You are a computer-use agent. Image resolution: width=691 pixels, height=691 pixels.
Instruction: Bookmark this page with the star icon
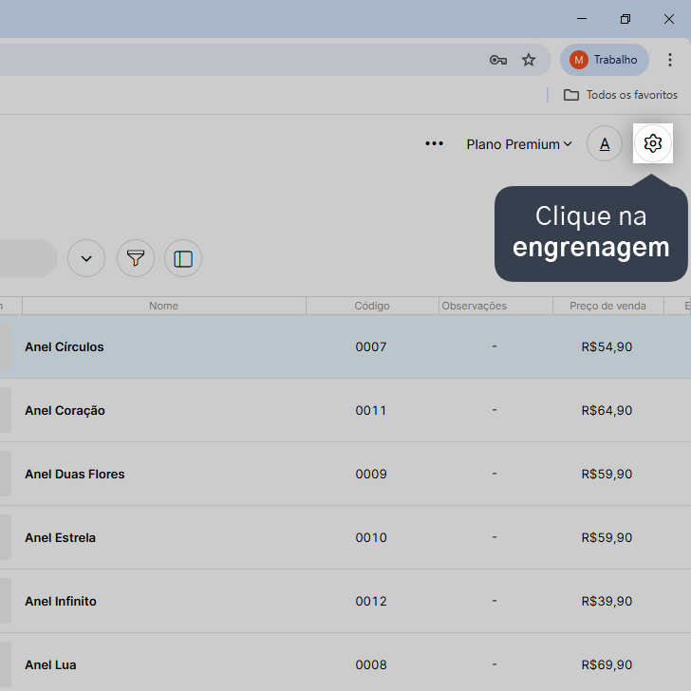(529, 60)
